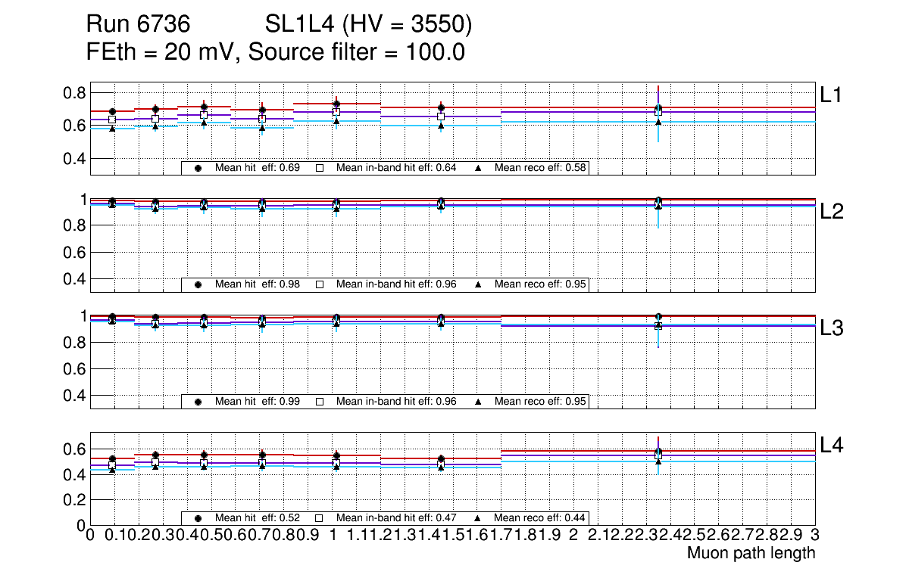Click the 'SL1L4 (HV = 3550)' title
906x584 pixels.
pyautogui.click(x=369, y=25)
